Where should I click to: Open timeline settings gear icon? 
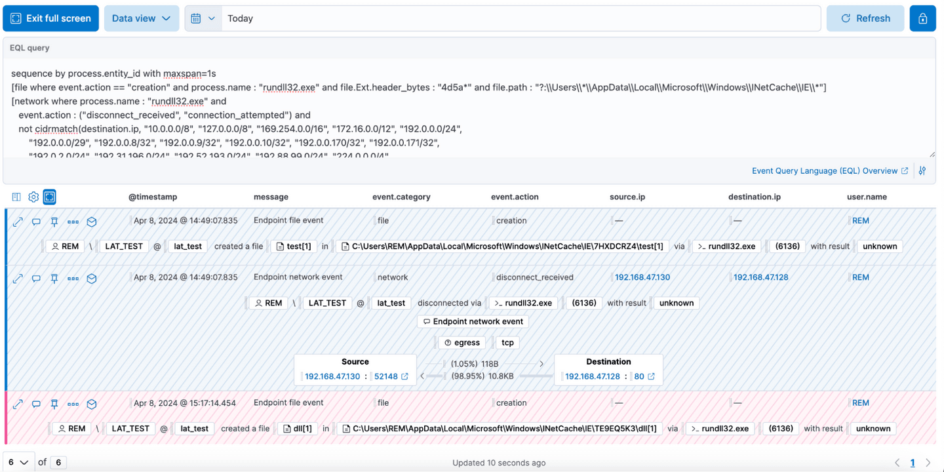point(33,197)
